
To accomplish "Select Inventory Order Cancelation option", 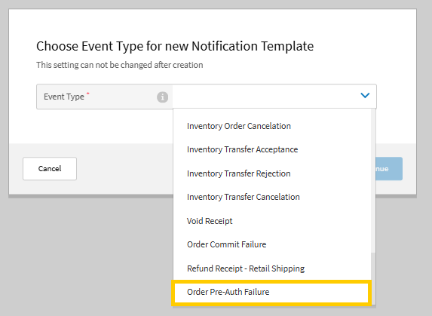I will pyautogui.click(x=271, y=126).
